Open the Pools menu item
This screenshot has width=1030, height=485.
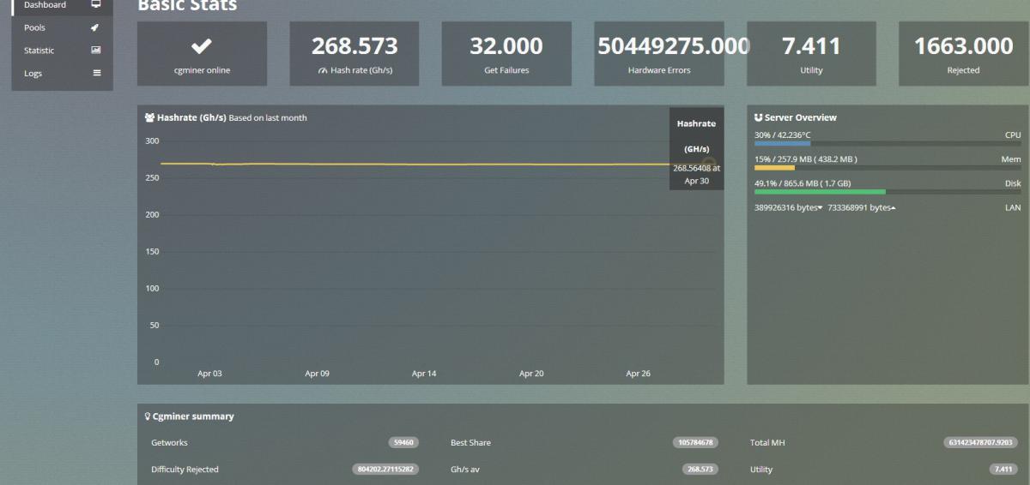point(35,27)
